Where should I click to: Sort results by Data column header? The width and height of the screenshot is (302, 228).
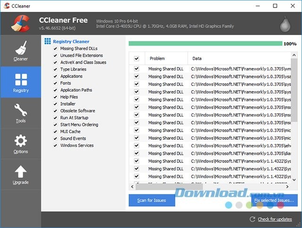point(239,59)
